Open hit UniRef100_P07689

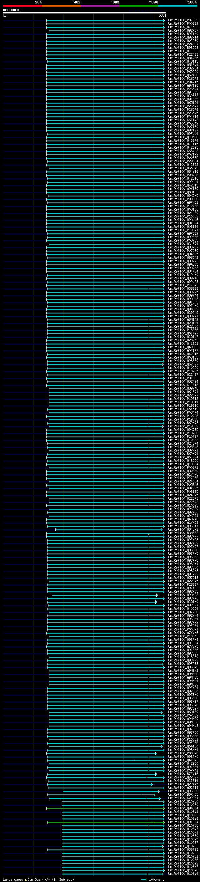click(183, 20)
